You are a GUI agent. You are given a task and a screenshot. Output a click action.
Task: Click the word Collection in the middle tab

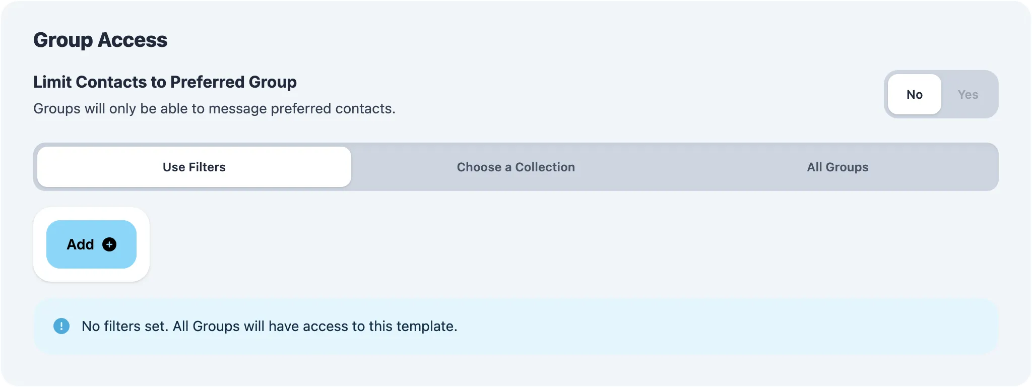pos(545,167)
